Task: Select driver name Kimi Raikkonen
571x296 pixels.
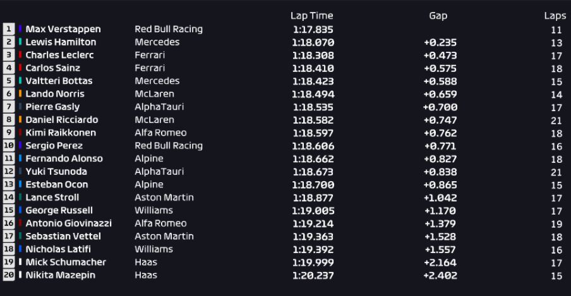Action: coord(61,133)
